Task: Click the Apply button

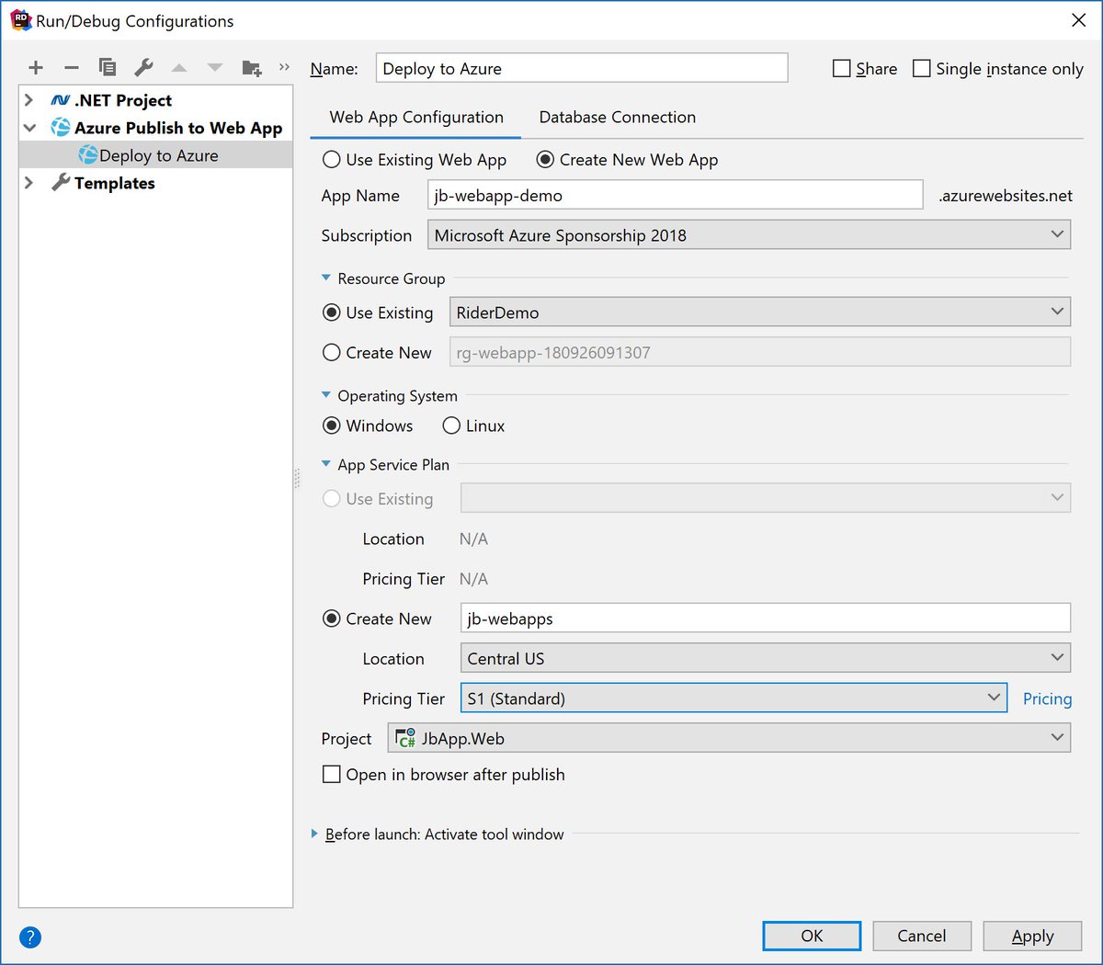Action: click(x=1032, y=936)
